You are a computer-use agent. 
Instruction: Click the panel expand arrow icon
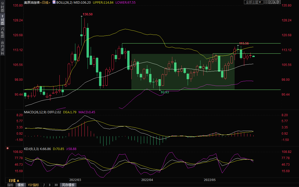278,2
